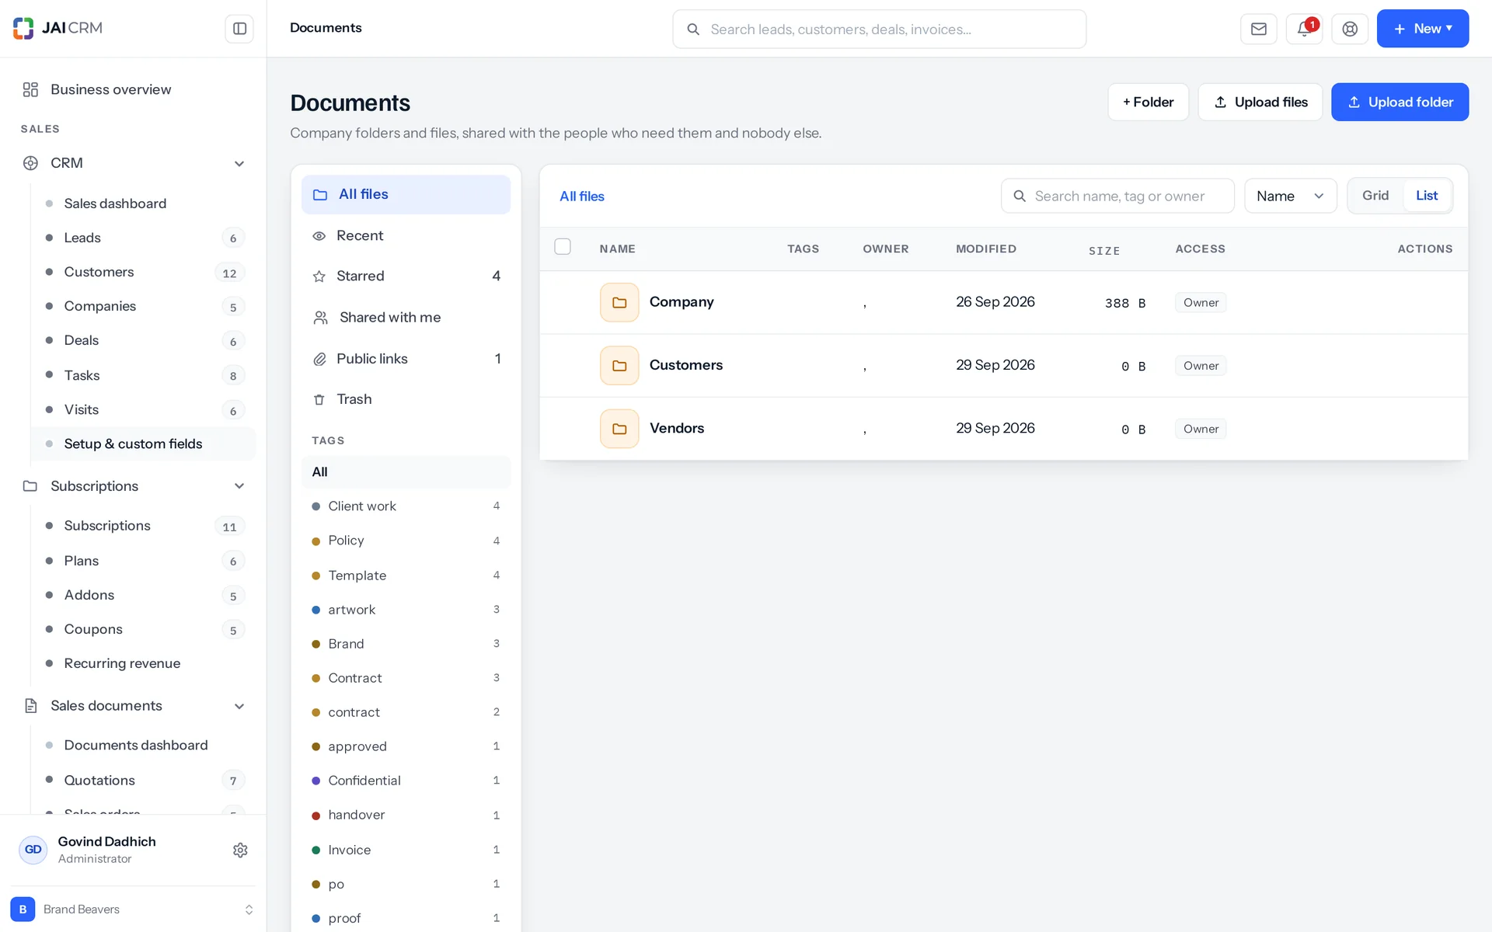The image size is (1492, 932).
Task: Open the mail inbox icon
Action: point(1258,29)
